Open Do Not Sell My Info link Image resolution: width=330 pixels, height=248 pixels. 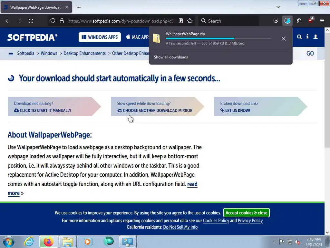click(180, 227)
